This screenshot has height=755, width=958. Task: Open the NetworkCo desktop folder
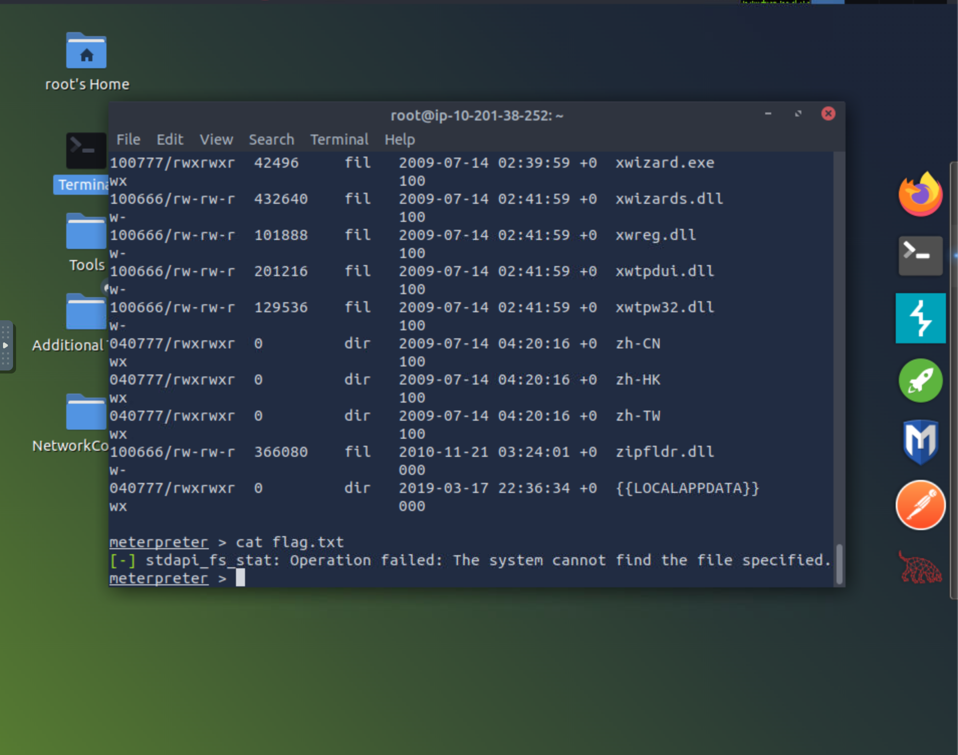coord(86,412)
